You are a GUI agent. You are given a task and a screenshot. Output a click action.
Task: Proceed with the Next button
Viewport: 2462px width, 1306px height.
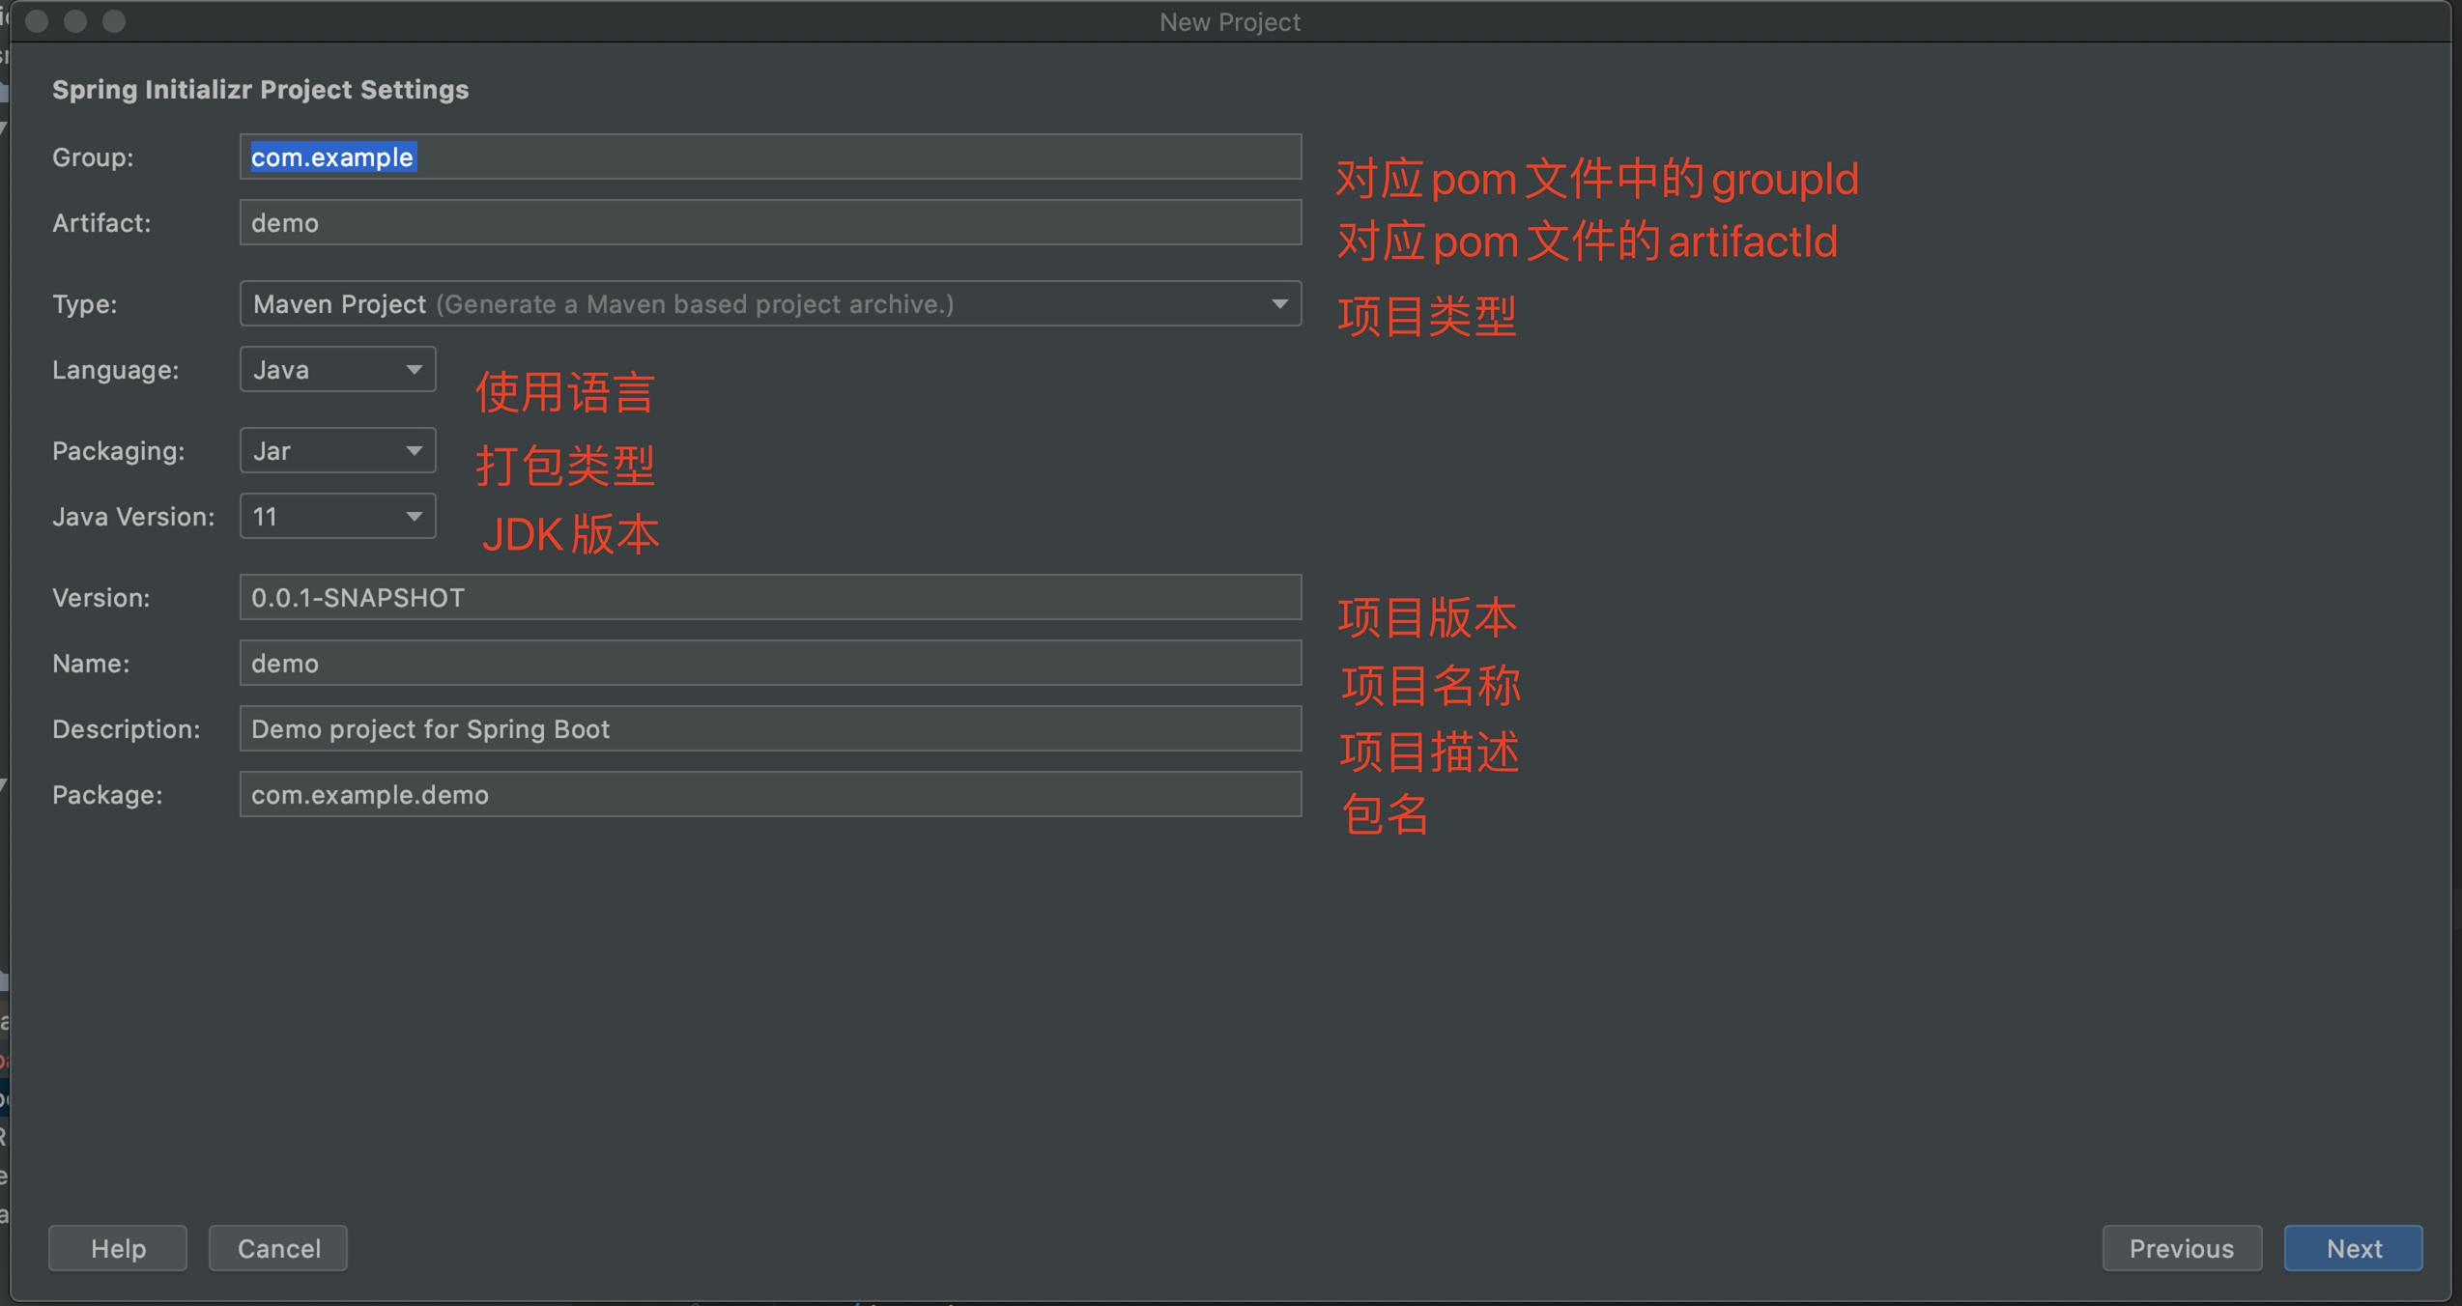pos(2352,1248)
